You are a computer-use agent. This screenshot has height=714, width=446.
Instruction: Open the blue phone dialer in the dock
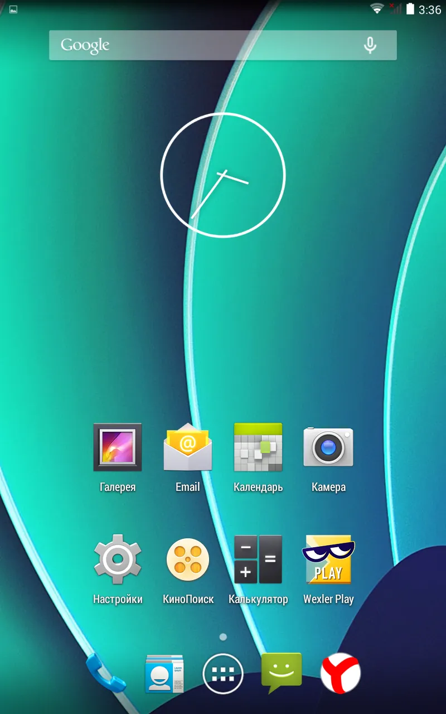[105, 674]
